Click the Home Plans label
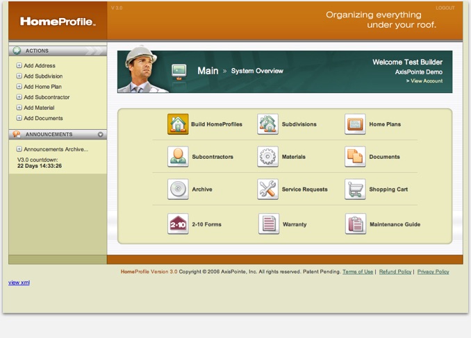 (x=385, y=124)
